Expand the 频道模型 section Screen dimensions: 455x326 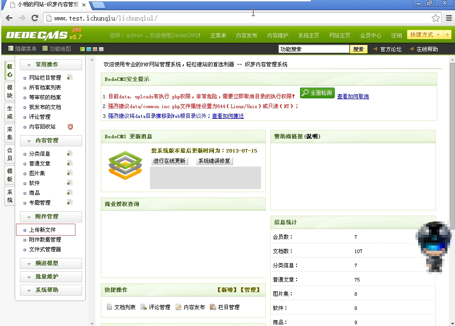point(51,263)
